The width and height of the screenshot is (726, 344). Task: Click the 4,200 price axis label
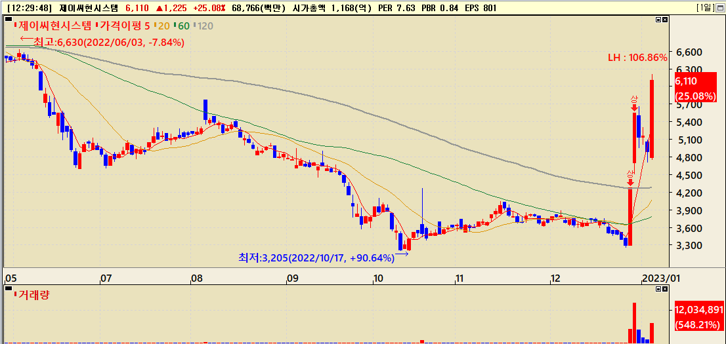point(689,193)
